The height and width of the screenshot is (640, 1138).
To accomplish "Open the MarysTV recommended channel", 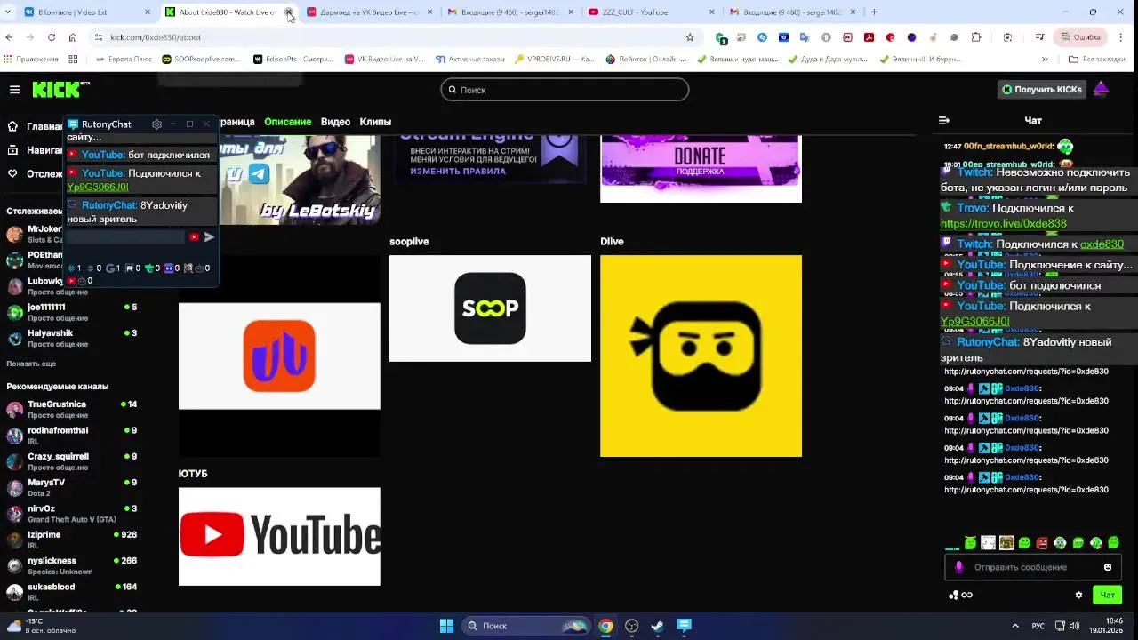I will tap(71, 487).
